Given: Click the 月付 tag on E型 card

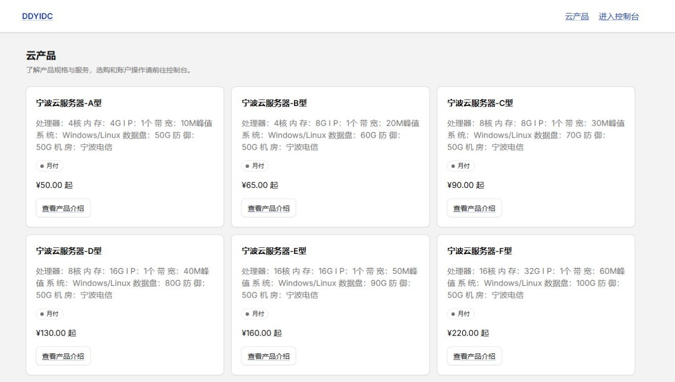Looking at the screenshot, I should (255, 314).
